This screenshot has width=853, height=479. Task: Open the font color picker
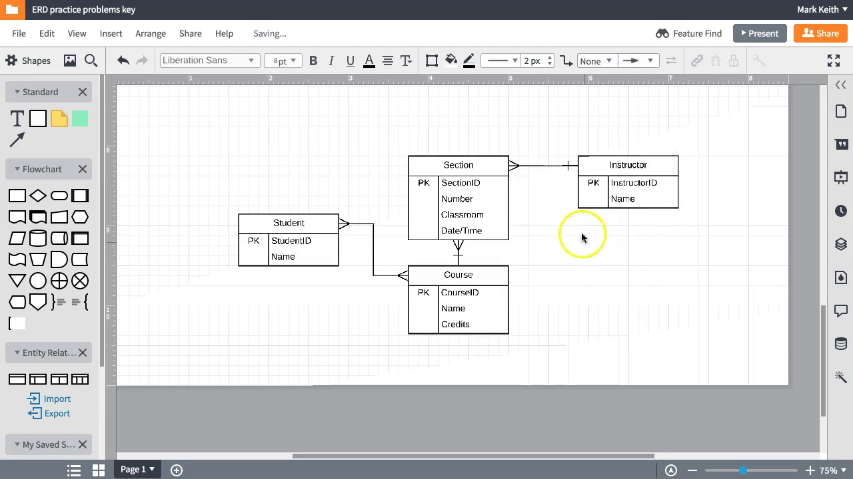(369, 61)
